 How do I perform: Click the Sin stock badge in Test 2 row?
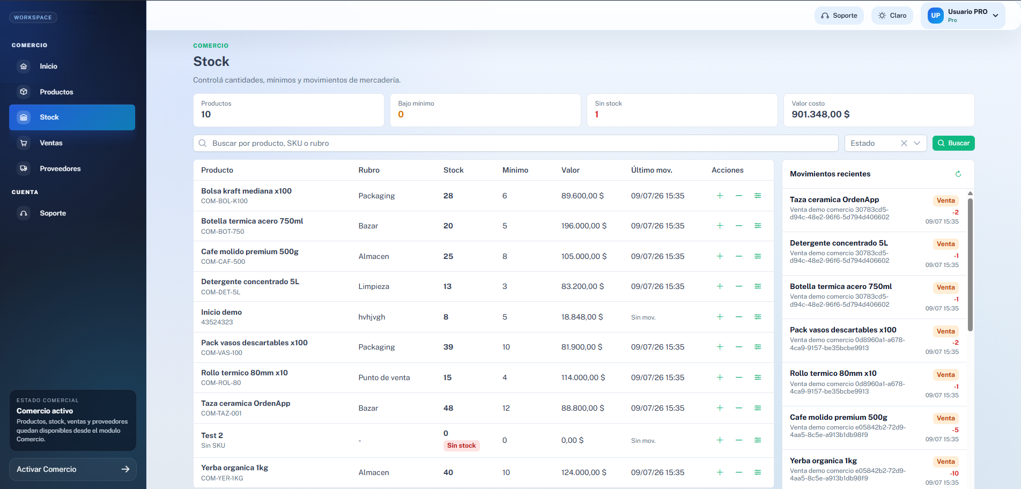[x=462, y=446]
